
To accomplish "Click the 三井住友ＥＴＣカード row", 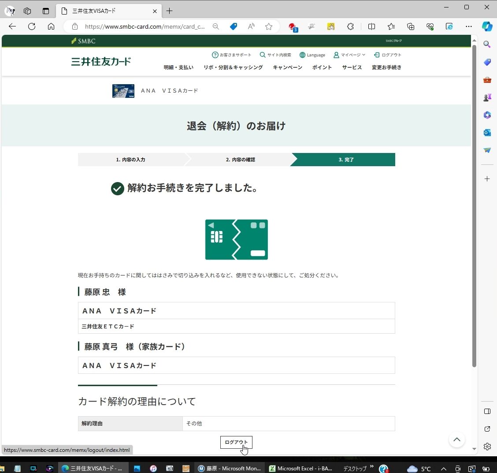I will 237,326.
